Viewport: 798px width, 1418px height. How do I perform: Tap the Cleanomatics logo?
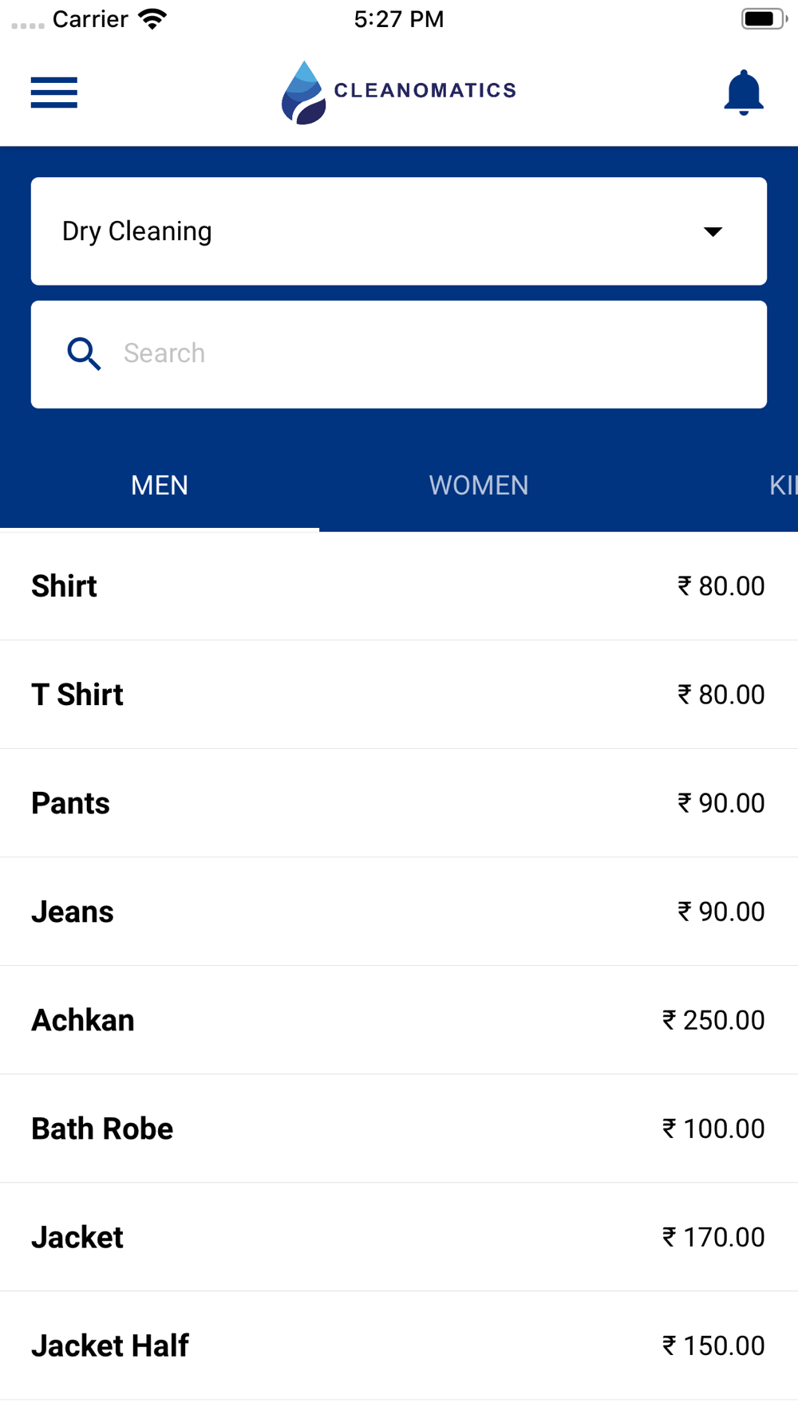point(399,93)
